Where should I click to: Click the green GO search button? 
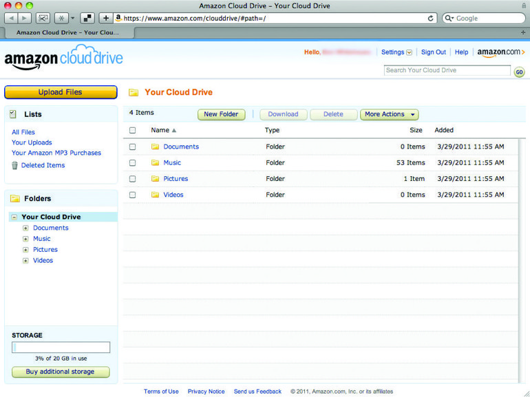(x=519, y=72)
